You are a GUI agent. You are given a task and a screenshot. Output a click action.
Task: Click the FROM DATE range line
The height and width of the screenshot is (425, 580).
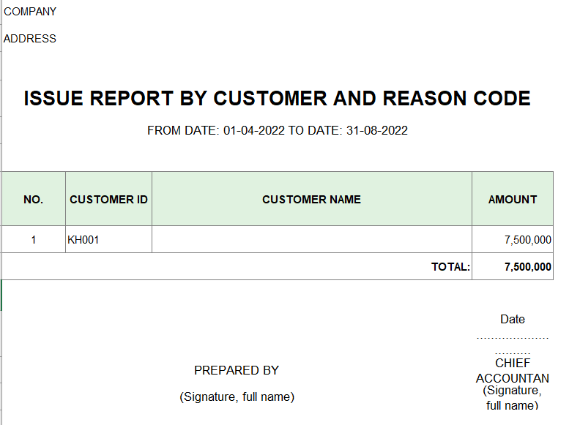tap(277, 131)
